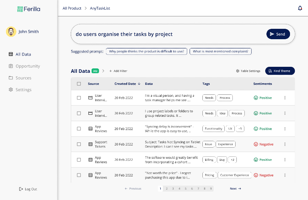308x200 pixels.
Task: Expand the +3 tags in the Functionality row
Action: tap(240, 129)
